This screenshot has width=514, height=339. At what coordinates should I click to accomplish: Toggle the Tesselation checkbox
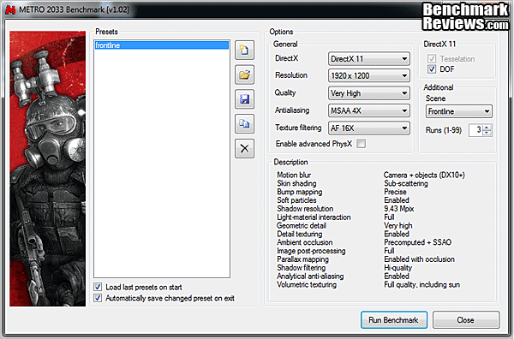(432, 58)
